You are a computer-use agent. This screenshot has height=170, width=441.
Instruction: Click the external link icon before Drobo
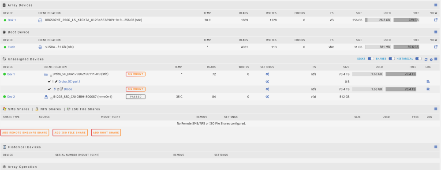(61, 89)
